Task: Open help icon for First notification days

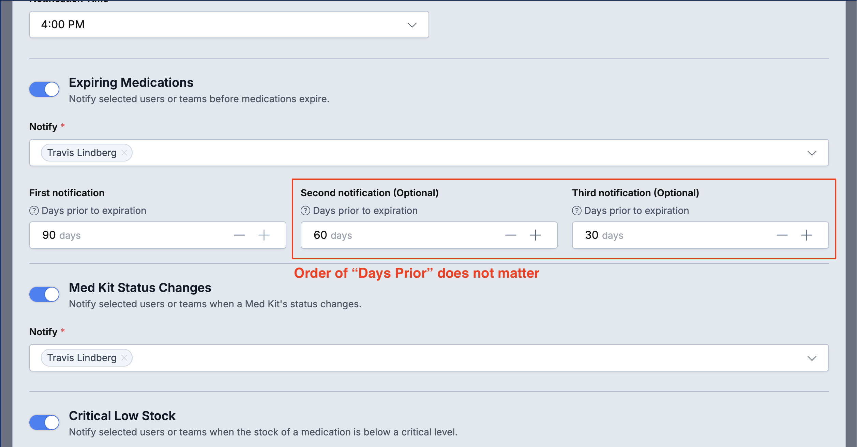Action: [34, 211]
